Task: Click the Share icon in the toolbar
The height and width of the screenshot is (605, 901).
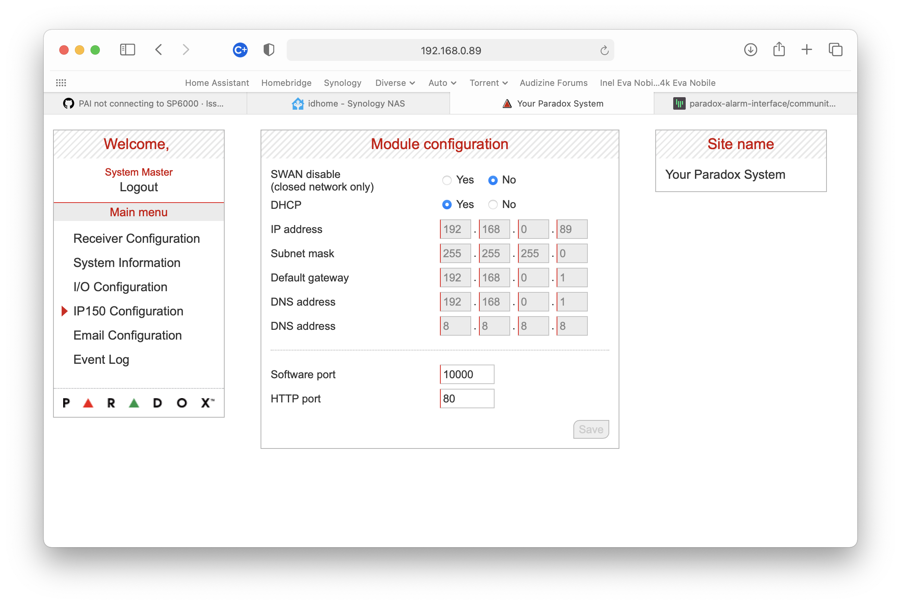Action: coord(779,50)
